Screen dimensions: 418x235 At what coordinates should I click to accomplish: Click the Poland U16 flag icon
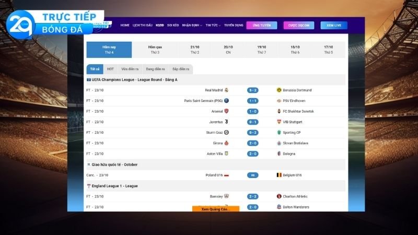click(x=226, y=175)
